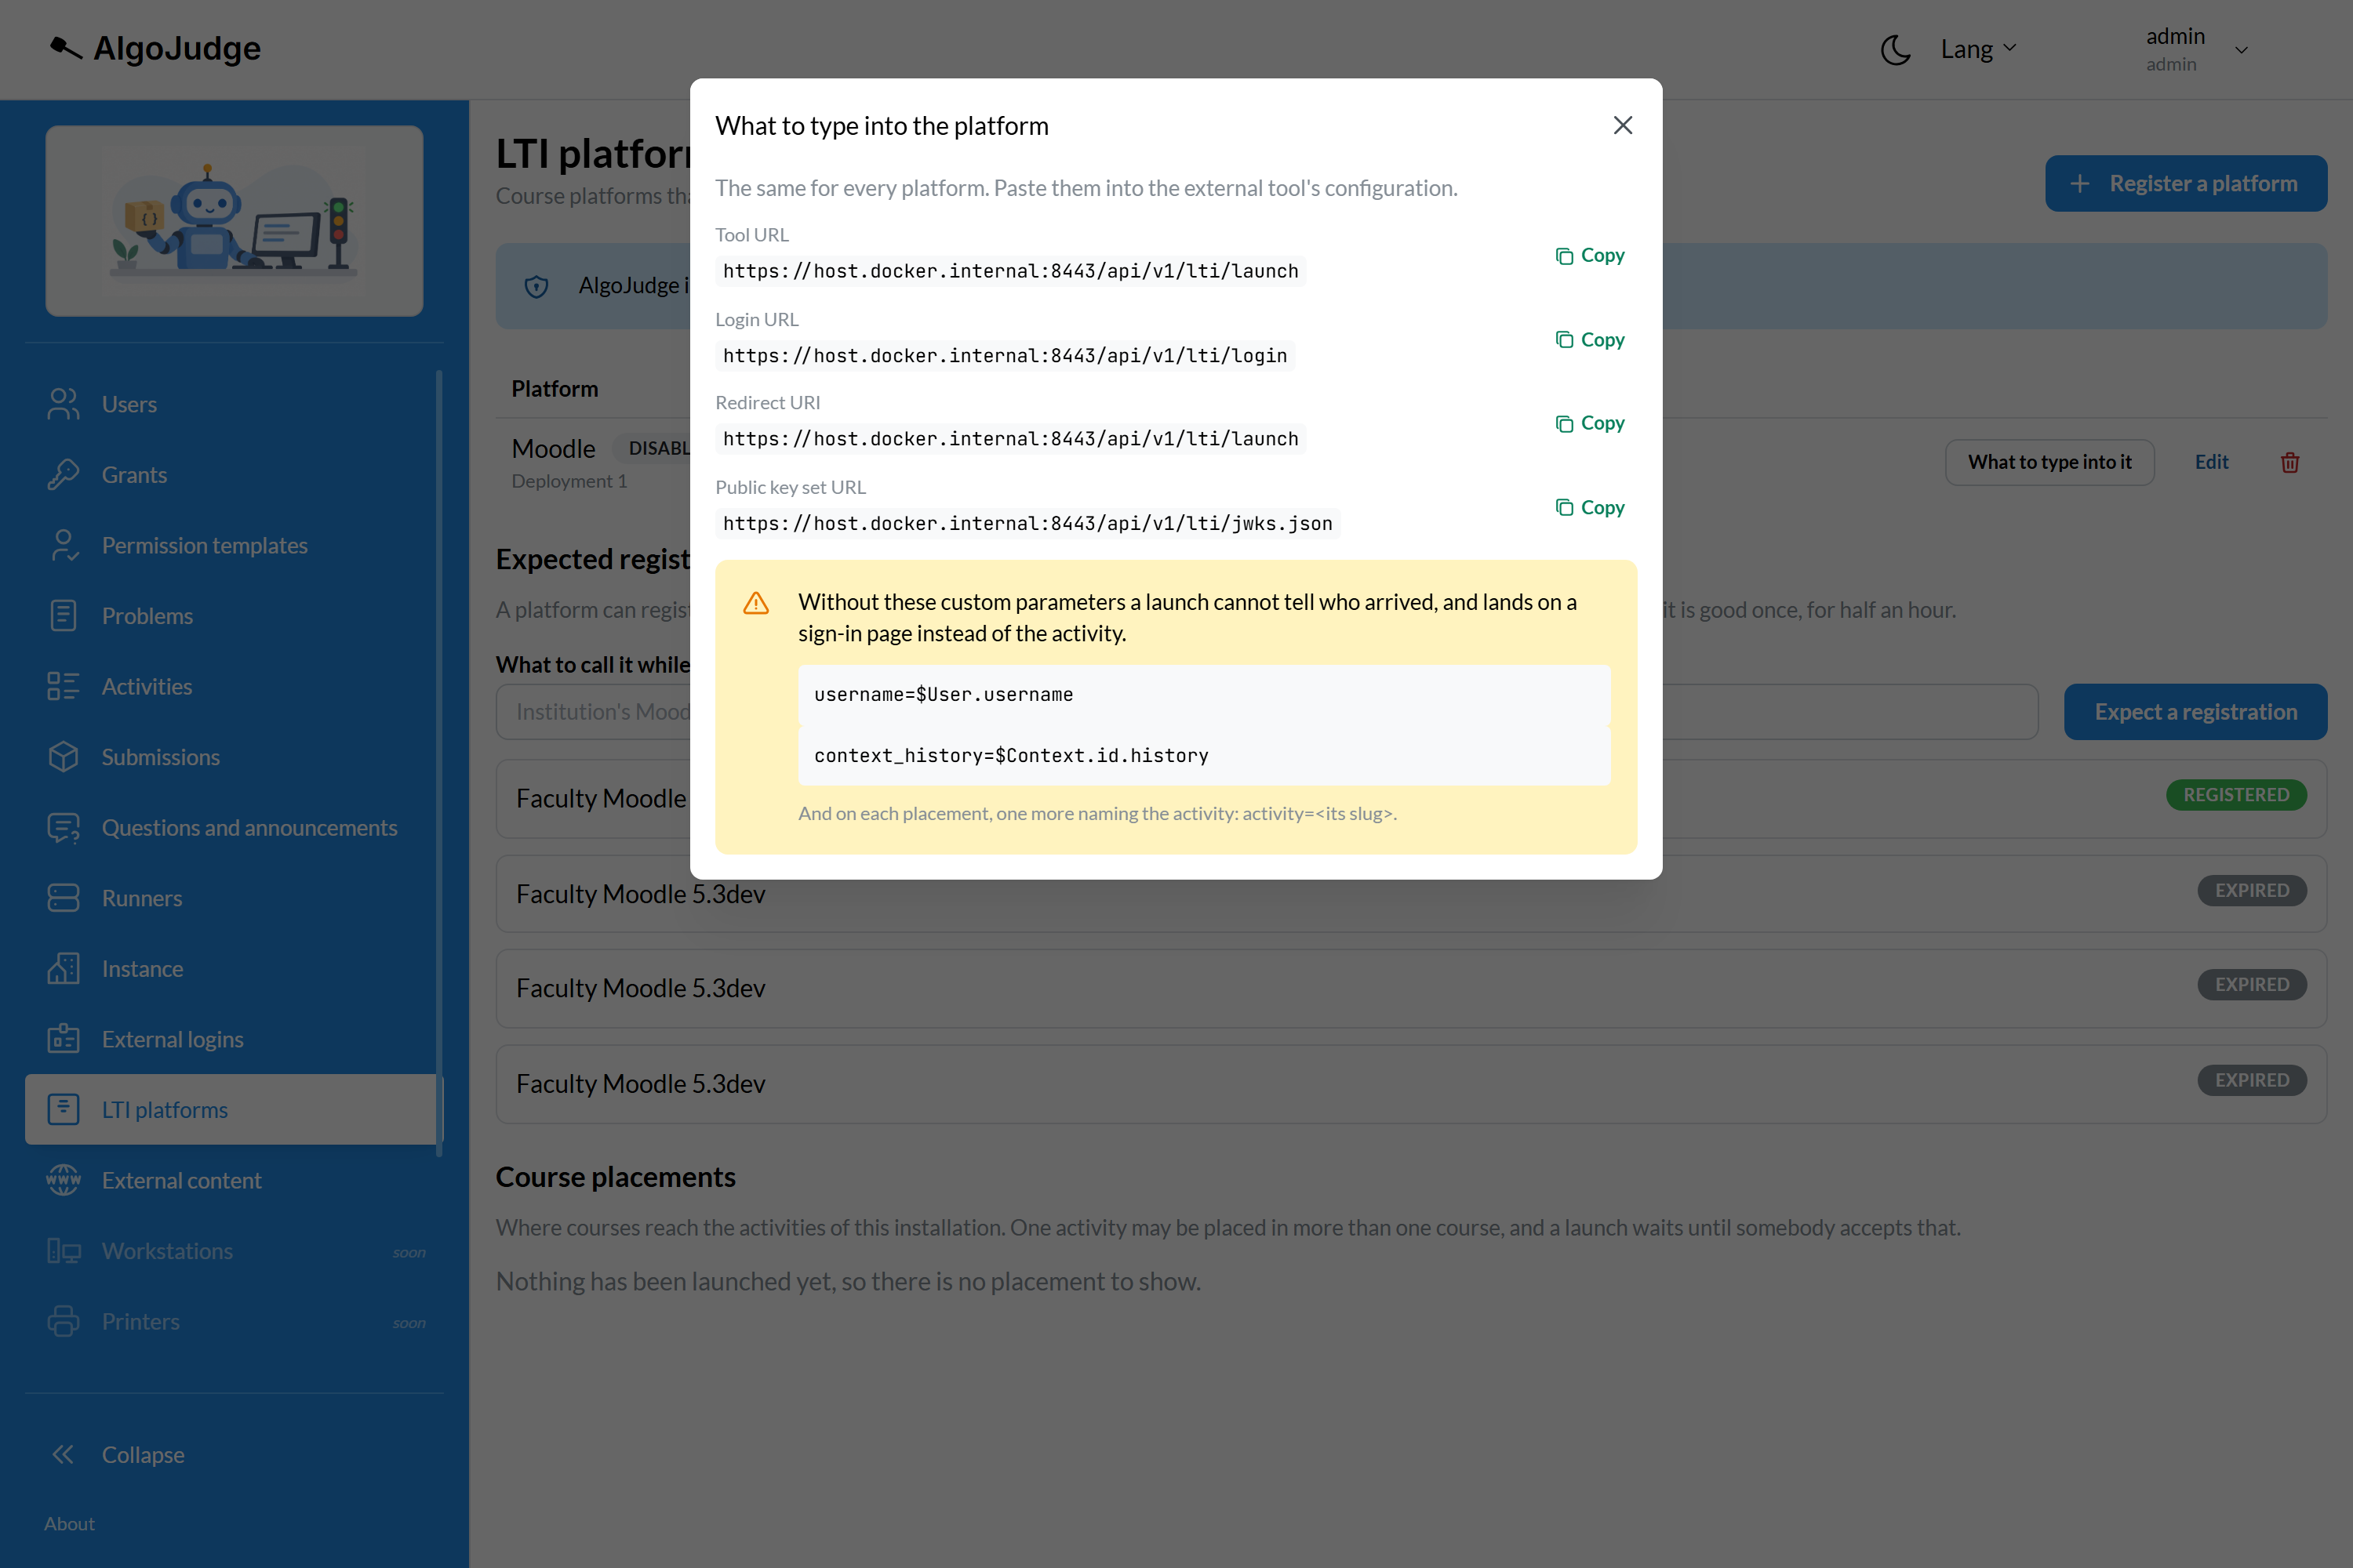This screenshot has height=1568, width=2353.
Task: Click the Runners server icon
Action: pyautogui.click(x=63, y=898)
